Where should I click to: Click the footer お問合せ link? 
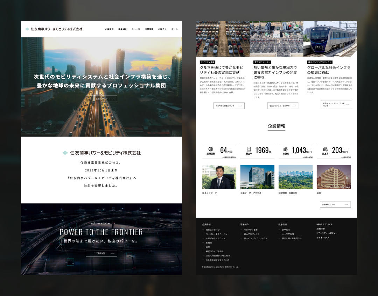321,229
